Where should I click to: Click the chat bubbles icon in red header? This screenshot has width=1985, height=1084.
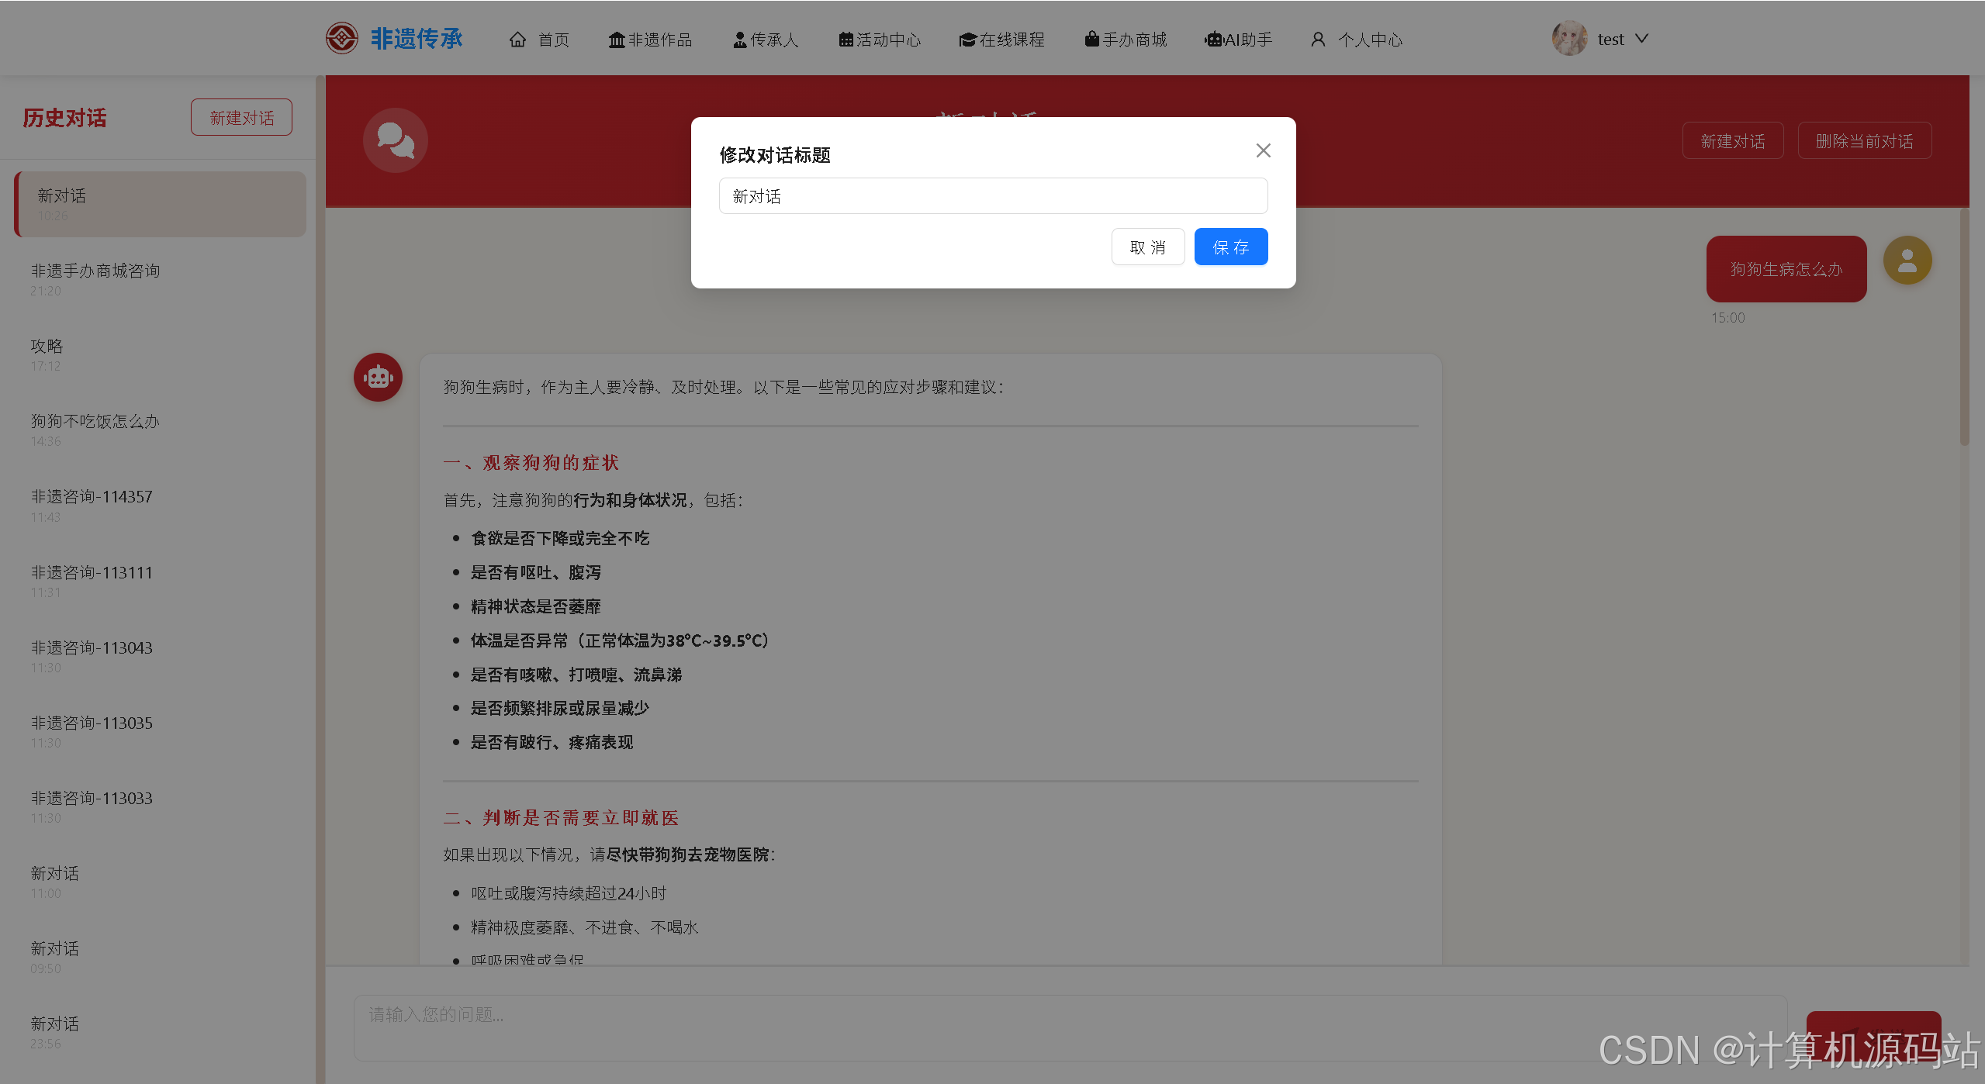click(395, 140)
